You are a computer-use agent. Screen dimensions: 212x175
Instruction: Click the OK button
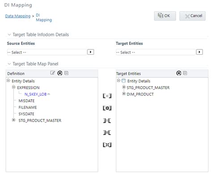[165, 16]
